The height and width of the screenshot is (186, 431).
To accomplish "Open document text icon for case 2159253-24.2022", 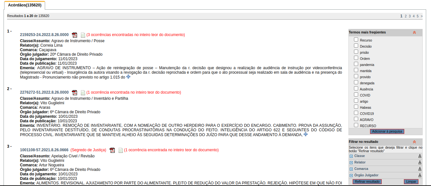I will pos(83,35).
